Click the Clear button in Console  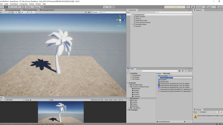(x=195, y=112)
